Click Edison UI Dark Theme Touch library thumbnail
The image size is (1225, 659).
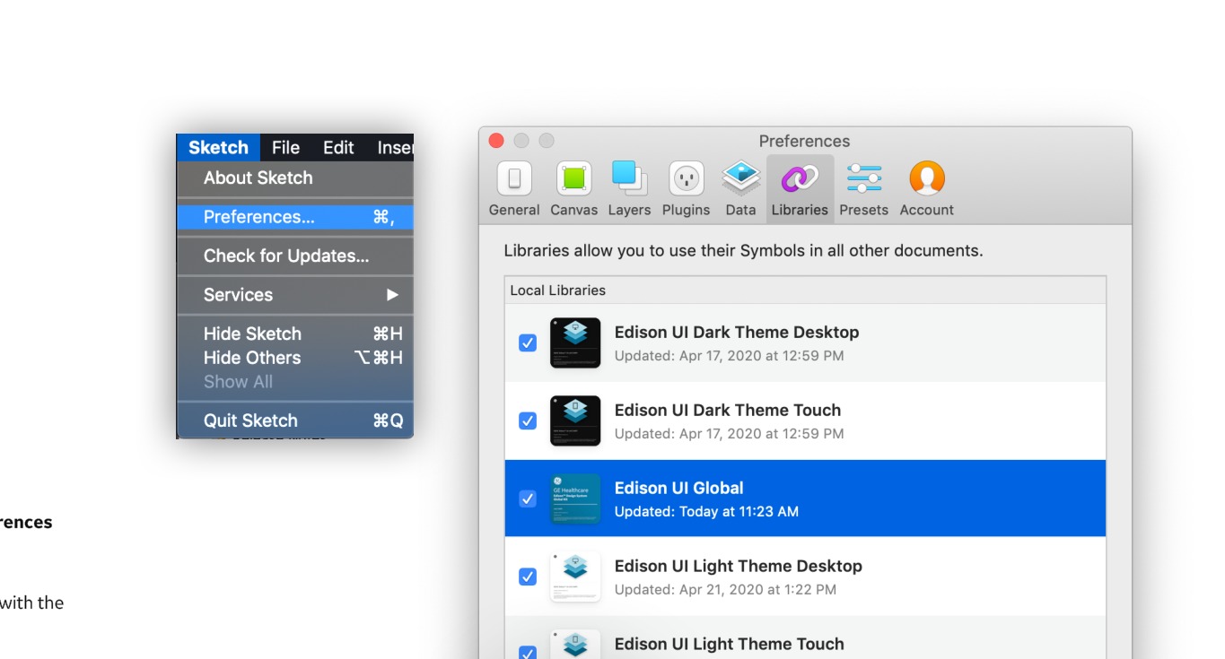pos(575,421)
